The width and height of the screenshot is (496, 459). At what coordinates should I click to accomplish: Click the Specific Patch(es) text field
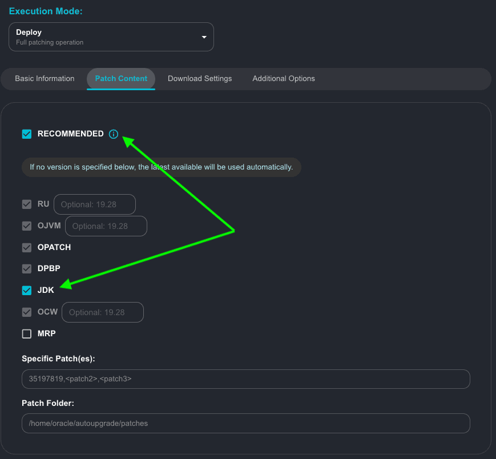[245, 379]
